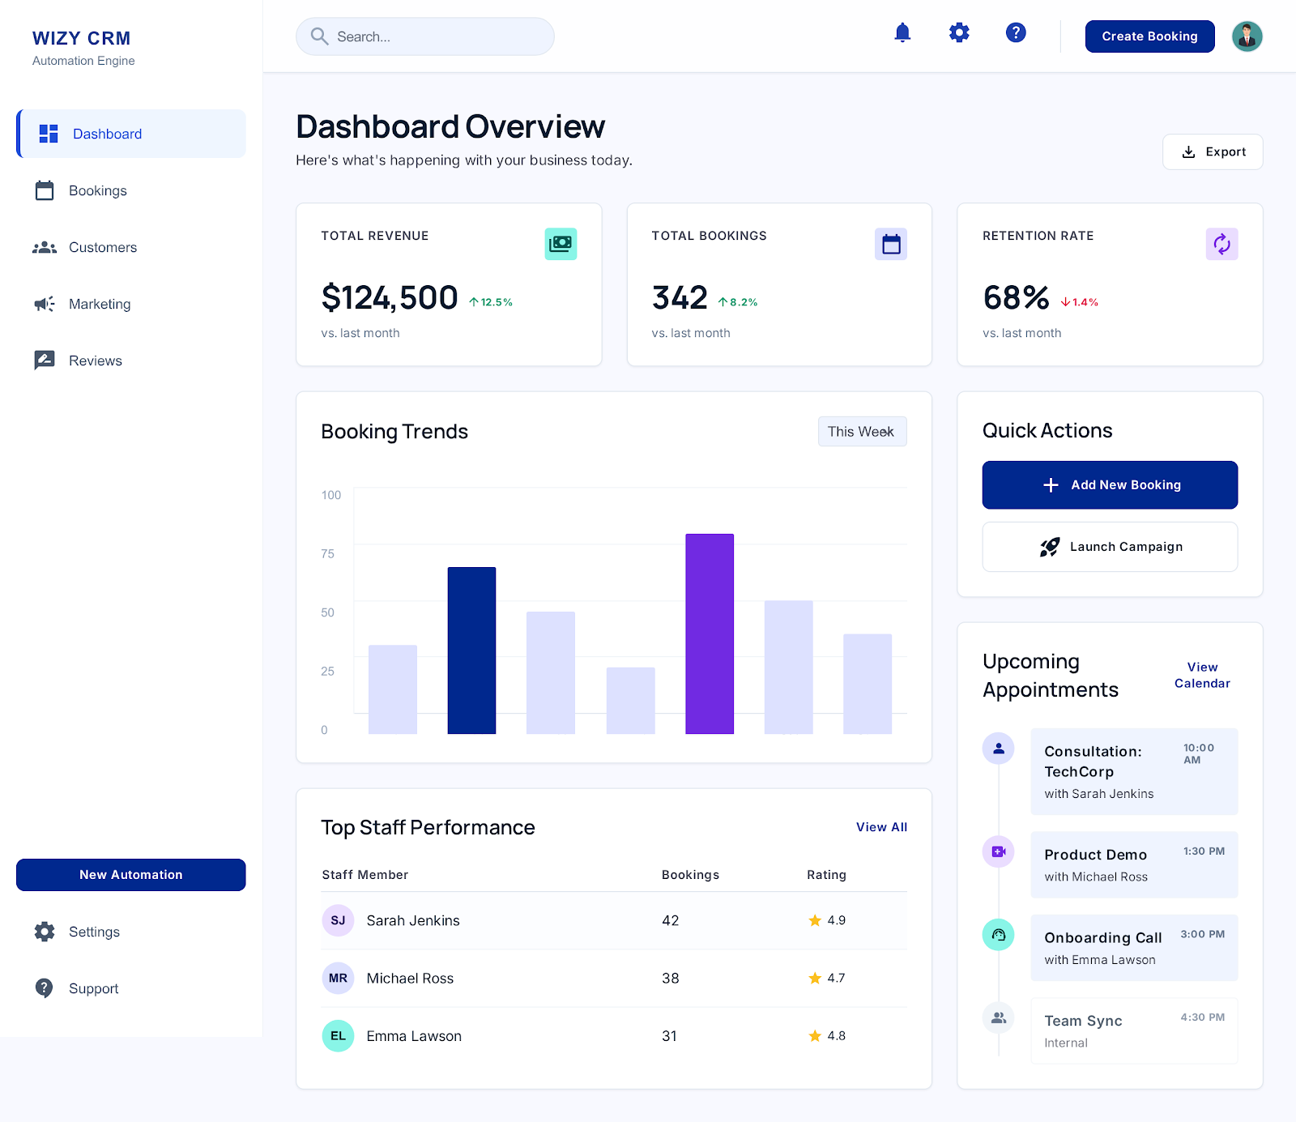The image size is (1296, 1122).
Task: Click the revenue cash icon on Total Revenue card
Action: [561, 243]
